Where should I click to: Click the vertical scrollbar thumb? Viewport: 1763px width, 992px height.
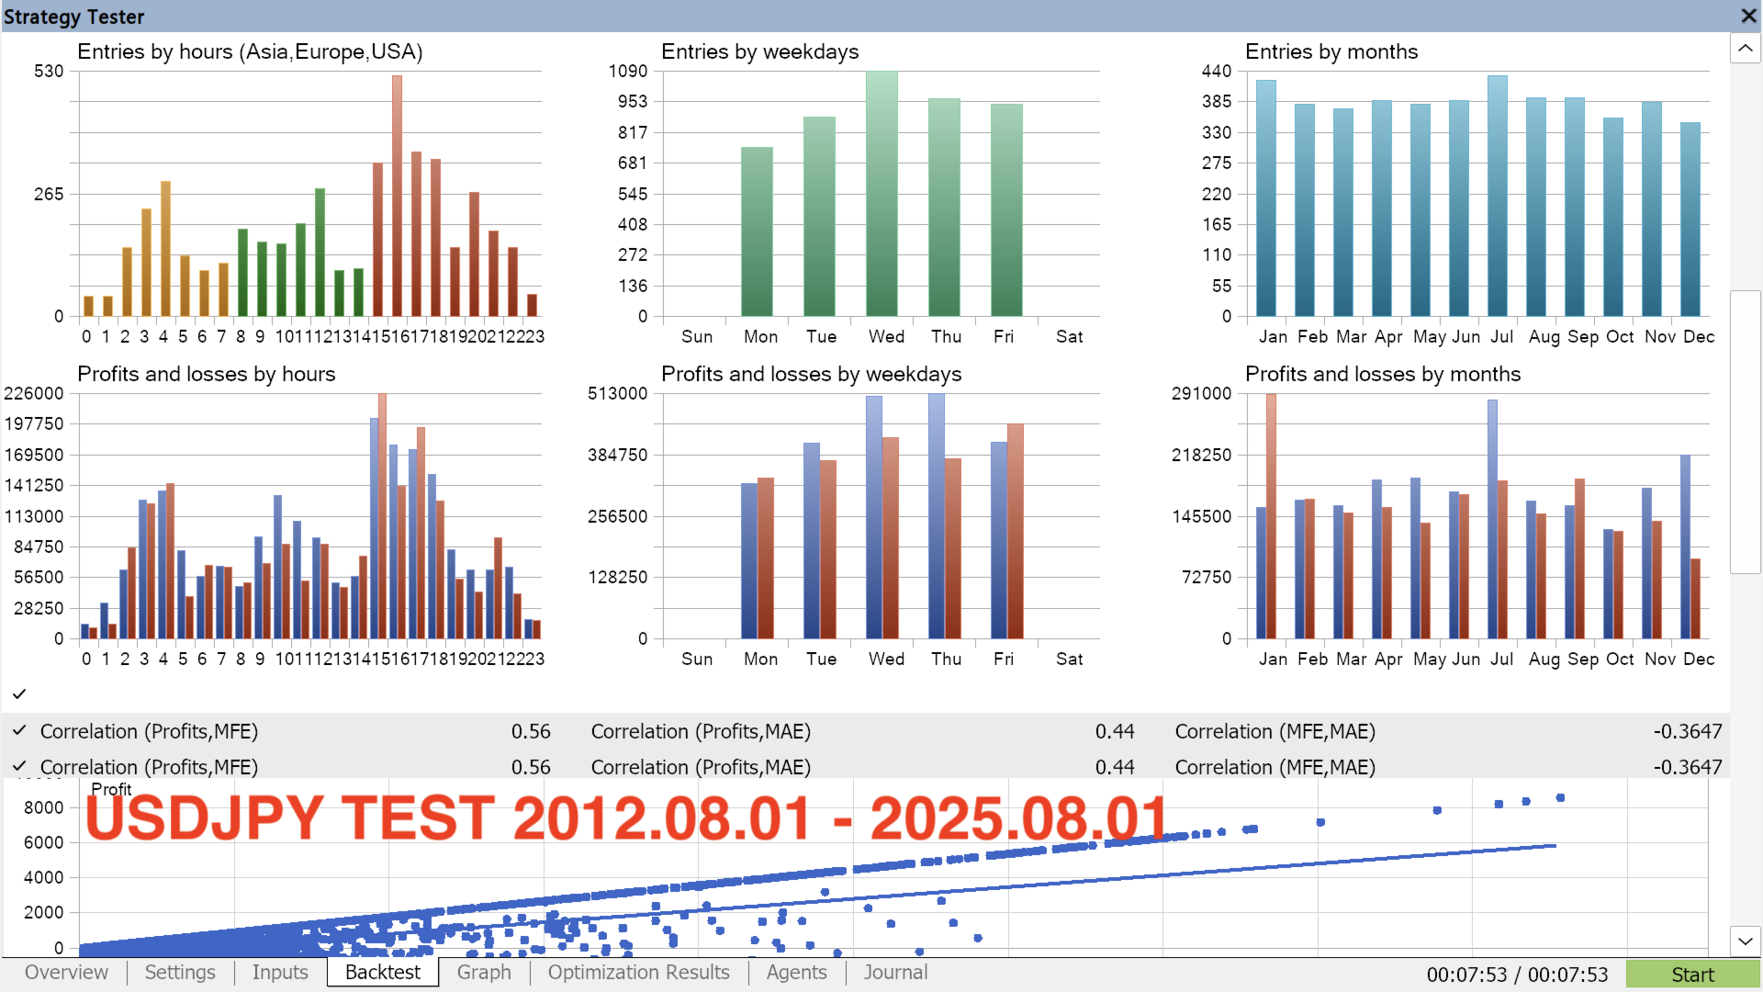(1745, 432)
